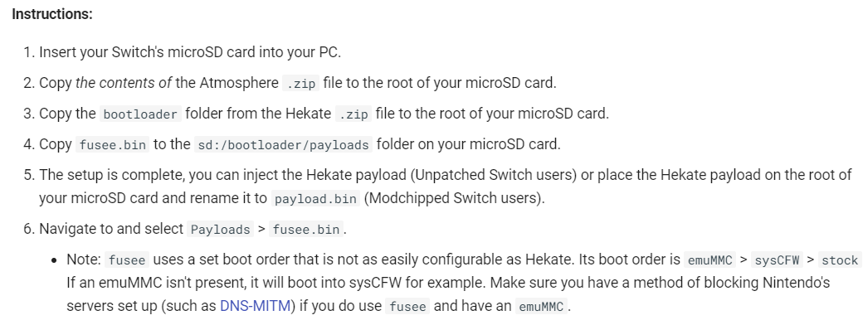Image resolution: width=863 pixels, height=325 pixels.
Task: Click fusee.bin code in step 4
Action: click(112, 145)
